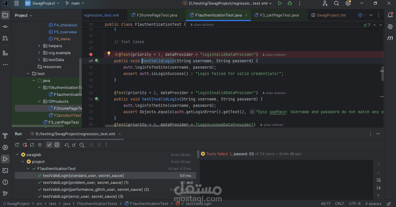Click the run gutter icon for testValidLogin
Viewport: 396px width, 207px height.
(x=97, y=61)
